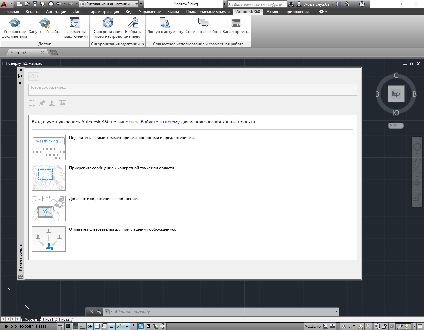Start Совместная работа session

point(203,26)
